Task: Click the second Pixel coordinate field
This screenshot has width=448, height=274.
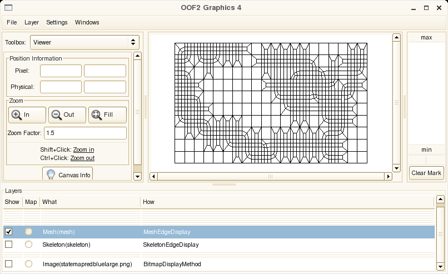Action: (x=105, y=71)
